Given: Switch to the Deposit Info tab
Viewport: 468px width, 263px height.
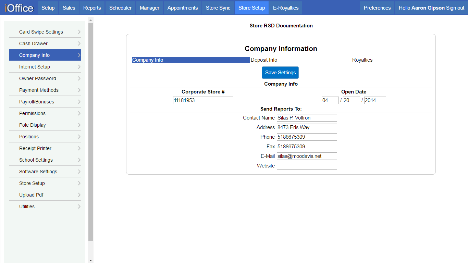Looking at the screenshot, I should tap(264, 60).
